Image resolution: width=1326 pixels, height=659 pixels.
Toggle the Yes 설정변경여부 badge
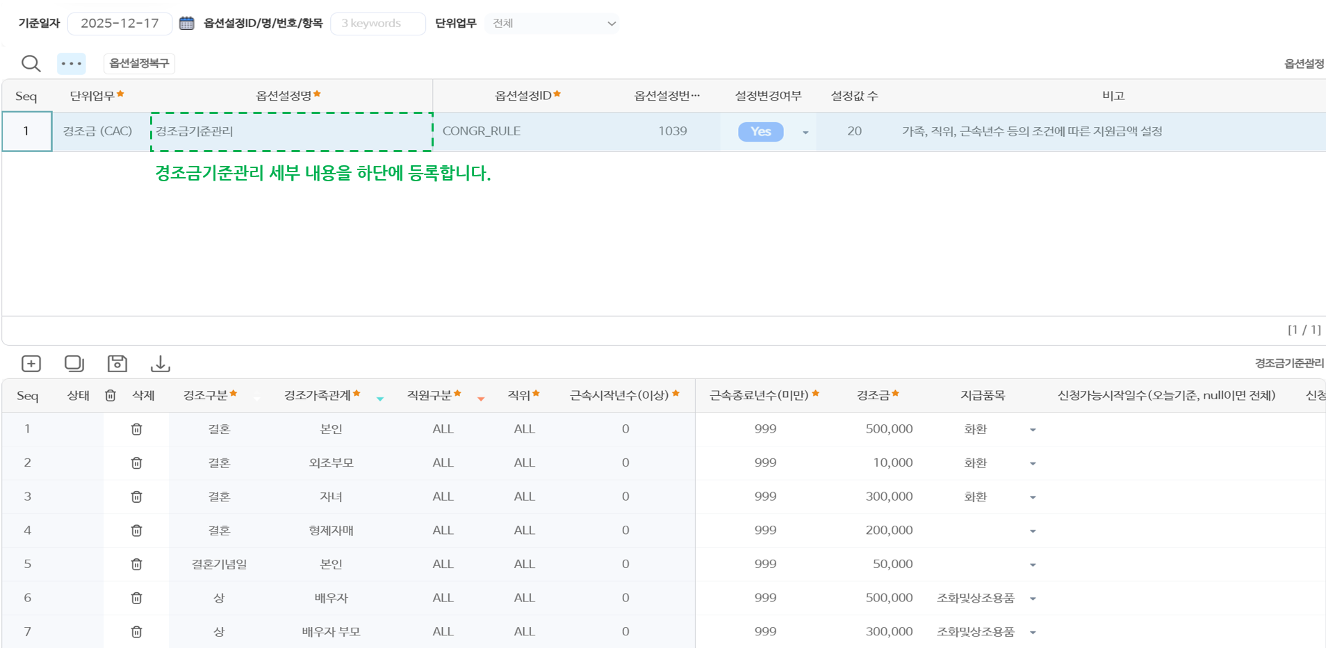pos(761,131)
